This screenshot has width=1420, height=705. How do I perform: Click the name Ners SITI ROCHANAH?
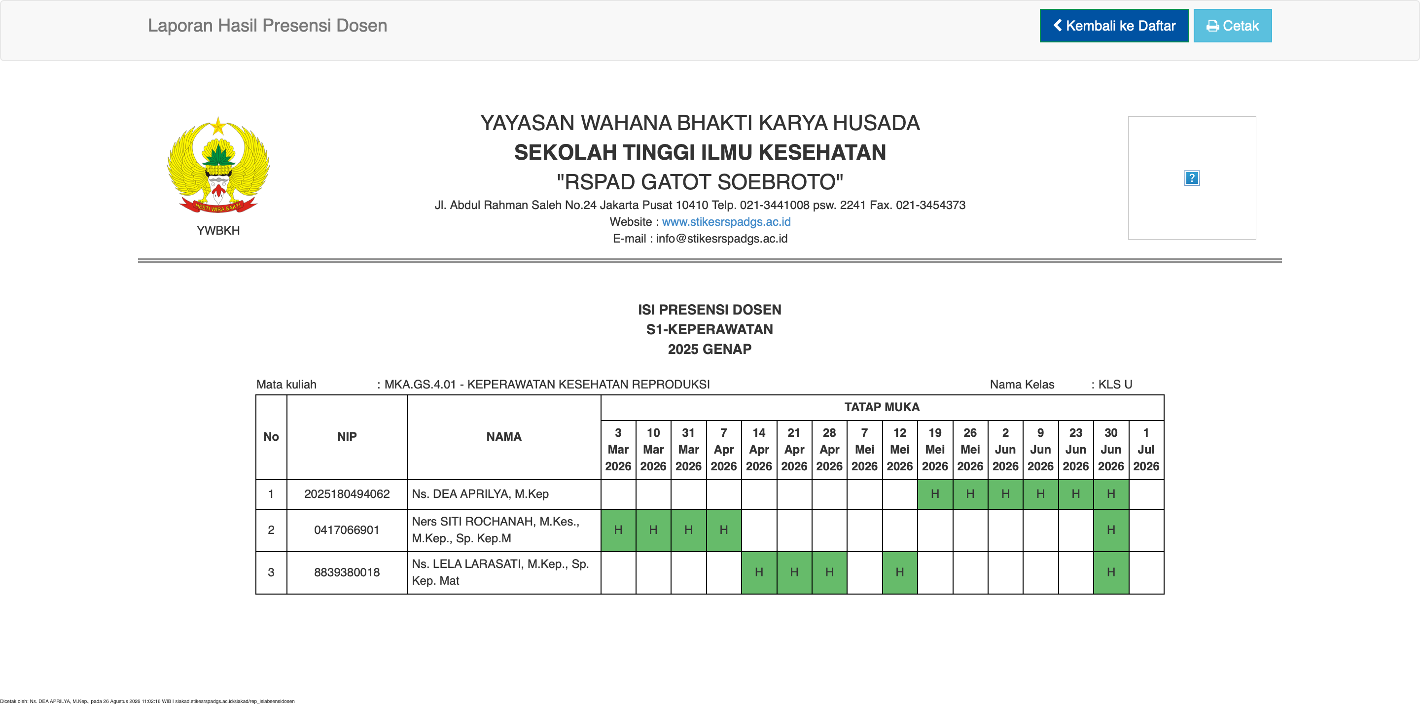point(495,529)
